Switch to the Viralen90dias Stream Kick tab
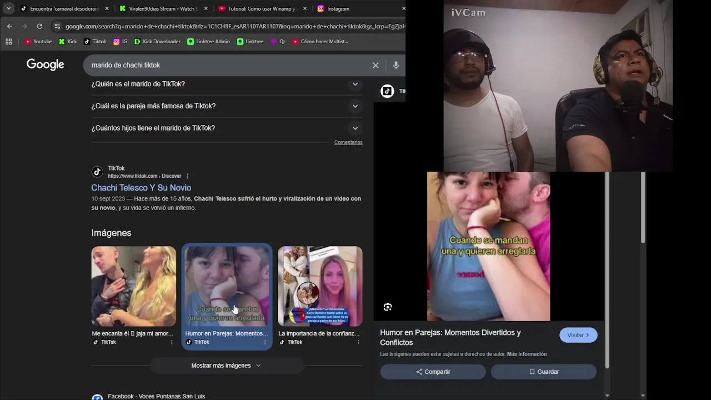This screenshot has width=711, height=400. 163,8
